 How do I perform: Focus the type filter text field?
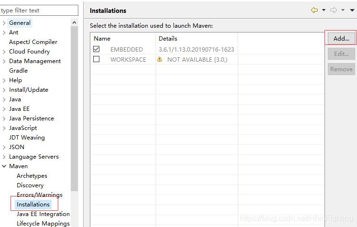pyautogui.click(x=39, y=11)
